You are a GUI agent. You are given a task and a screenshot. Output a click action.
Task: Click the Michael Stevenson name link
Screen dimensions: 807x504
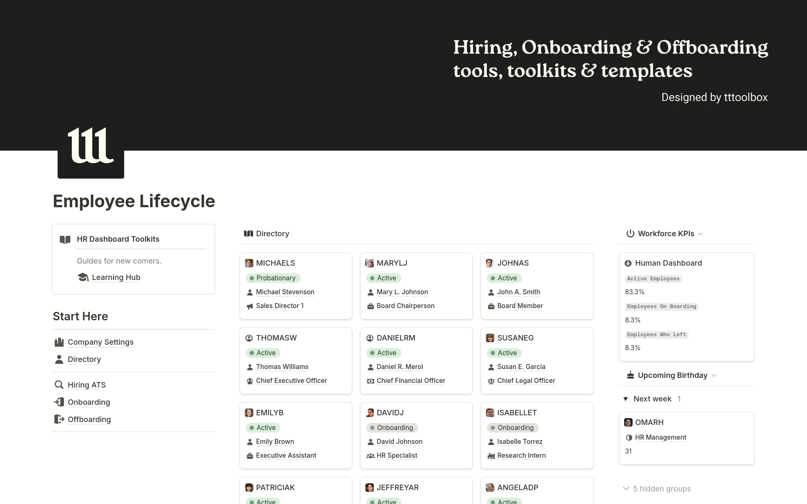click(x=285, y=292)
